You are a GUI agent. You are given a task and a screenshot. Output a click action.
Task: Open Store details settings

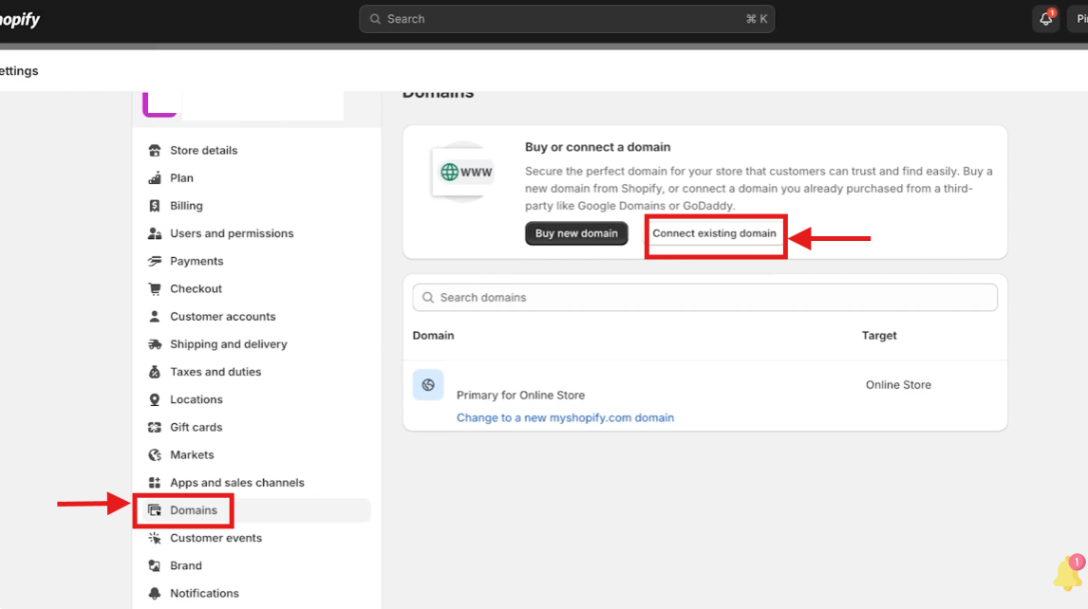tap(203, 151)
